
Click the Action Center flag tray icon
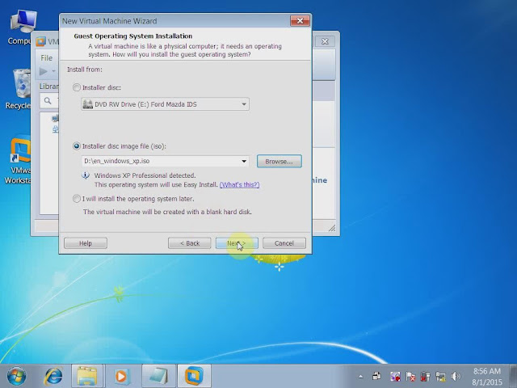[410, 377]
